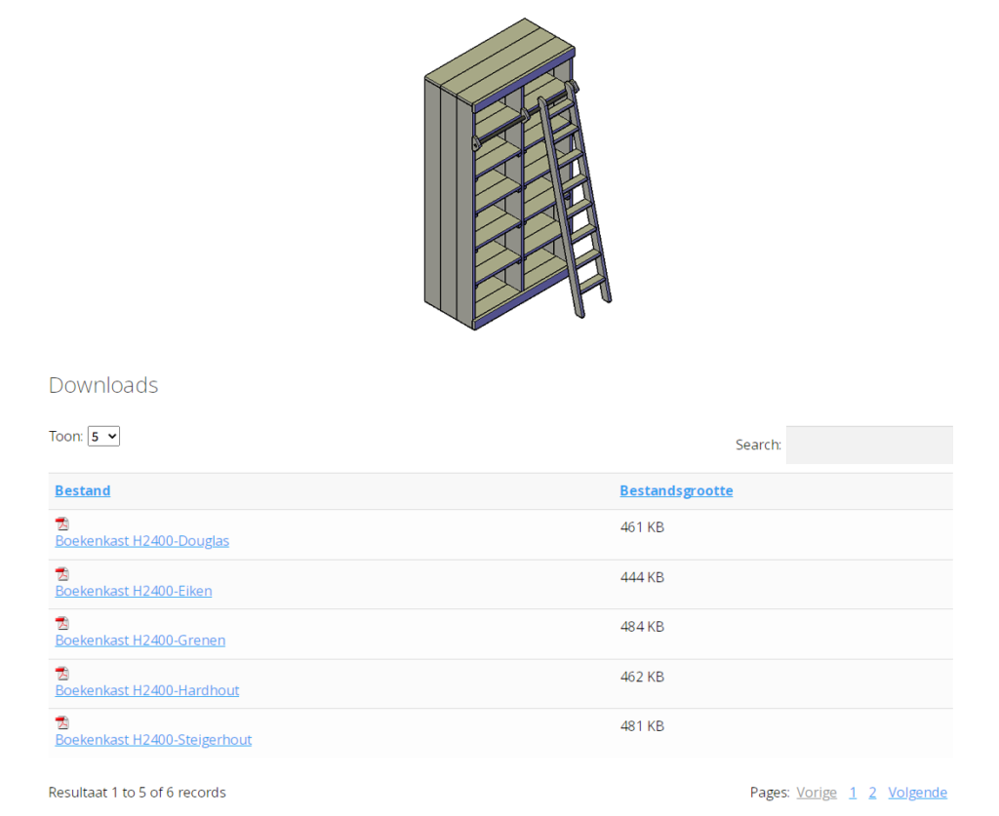
Task: Select the 484 KB file size text
Action: [642, 627]
